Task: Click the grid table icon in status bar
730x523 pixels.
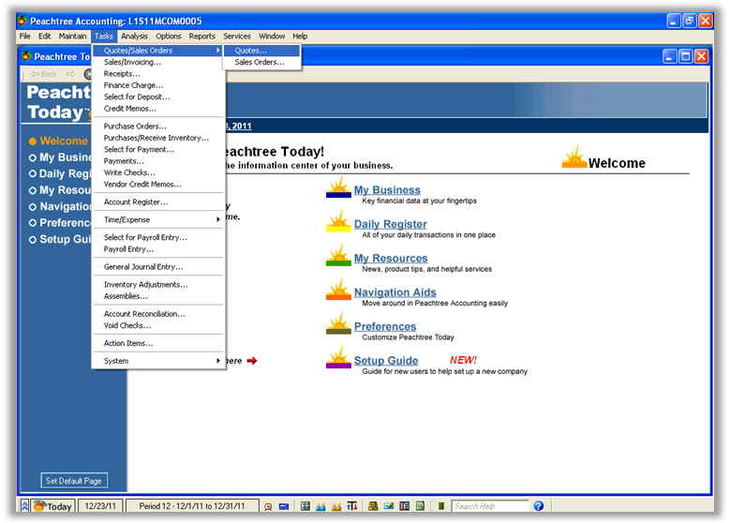Action: click(x=305, y=506)
